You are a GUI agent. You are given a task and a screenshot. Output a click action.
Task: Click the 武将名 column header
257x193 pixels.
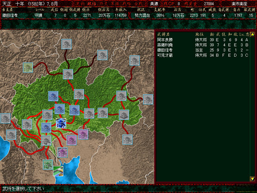coord(163,34)
